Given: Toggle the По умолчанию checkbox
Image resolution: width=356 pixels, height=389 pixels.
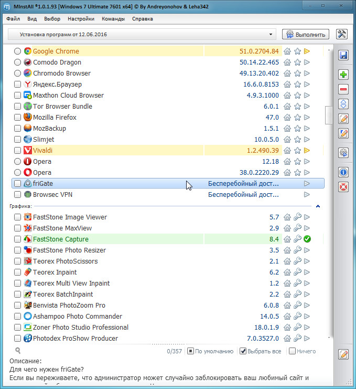Looking at the screenshot, I should click(x=190, y=351).
